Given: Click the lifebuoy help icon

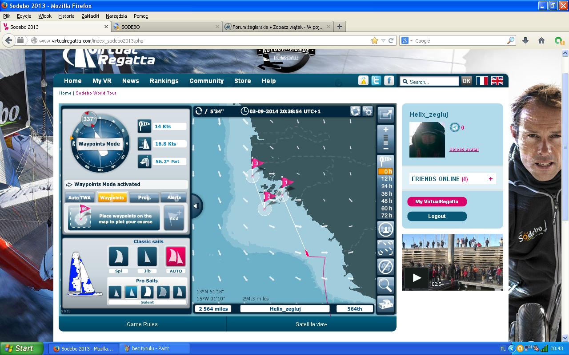Looking at the screenshot, I should [355, 111].
